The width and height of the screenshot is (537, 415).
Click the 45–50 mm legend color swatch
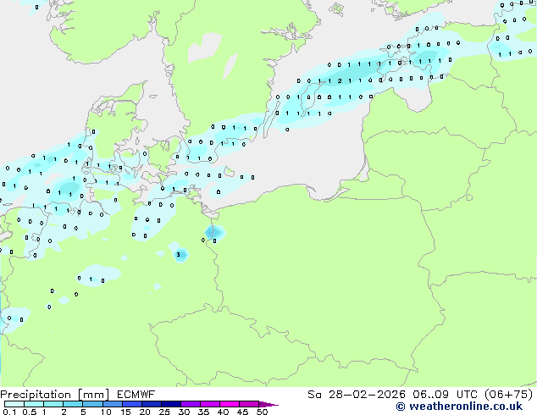(249, 404)
